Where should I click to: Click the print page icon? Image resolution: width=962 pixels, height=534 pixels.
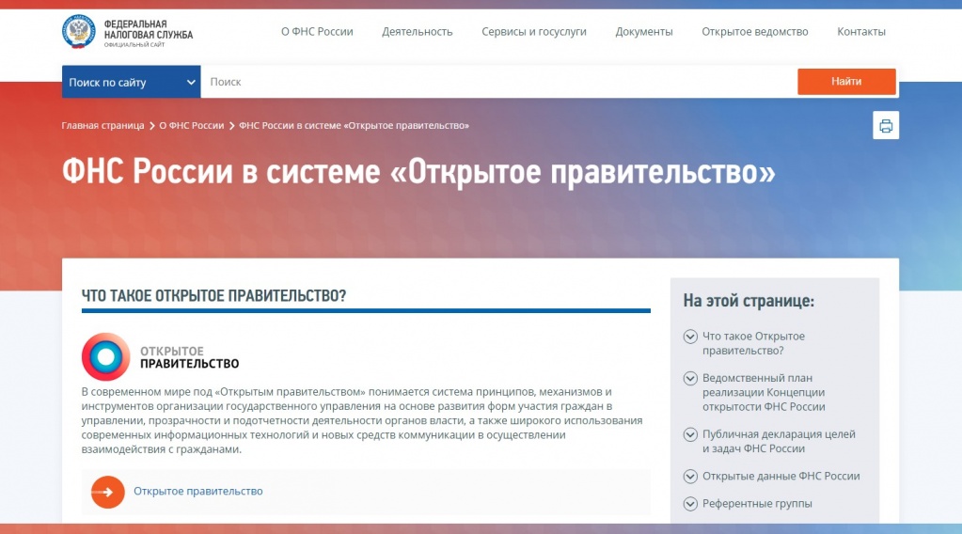[885, 126]
